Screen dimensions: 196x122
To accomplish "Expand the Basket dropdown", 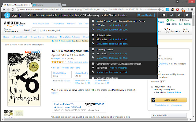I will point(175,31).
